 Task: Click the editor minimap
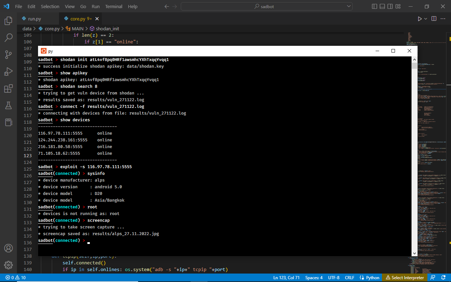click(x=426, y=152)
